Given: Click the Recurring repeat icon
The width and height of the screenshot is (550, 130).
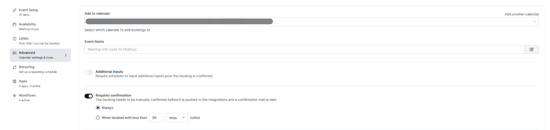Looking at the screenshot, I should click(x=14, y=67).
